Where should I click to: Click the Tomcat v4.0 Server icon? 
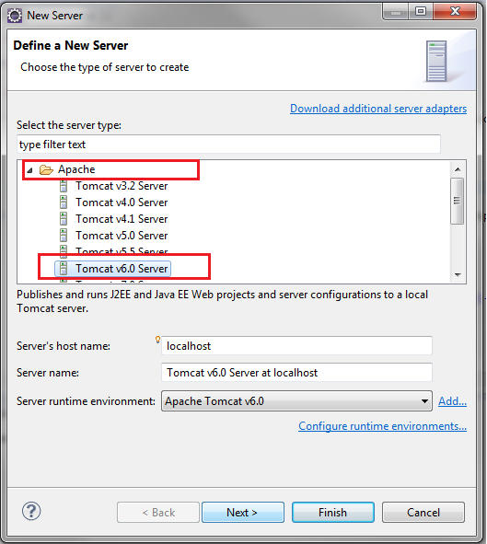pyautogui.click(x=64, y=203)
